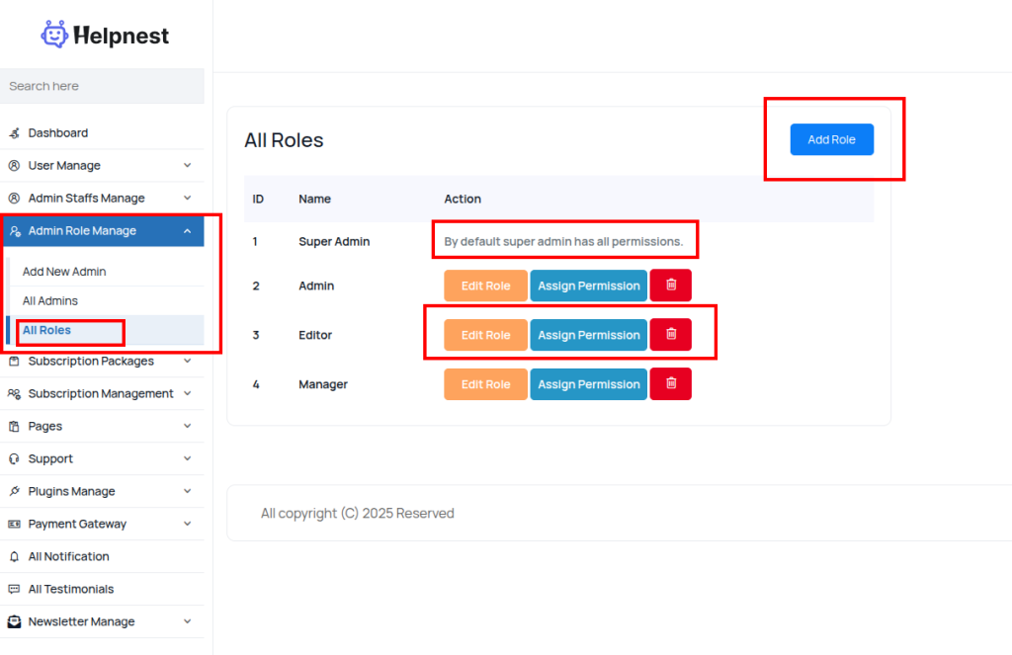This screenshot has height=655, width=1012.
Task: Click the Add Role button
Action: [x=831, y=139]
